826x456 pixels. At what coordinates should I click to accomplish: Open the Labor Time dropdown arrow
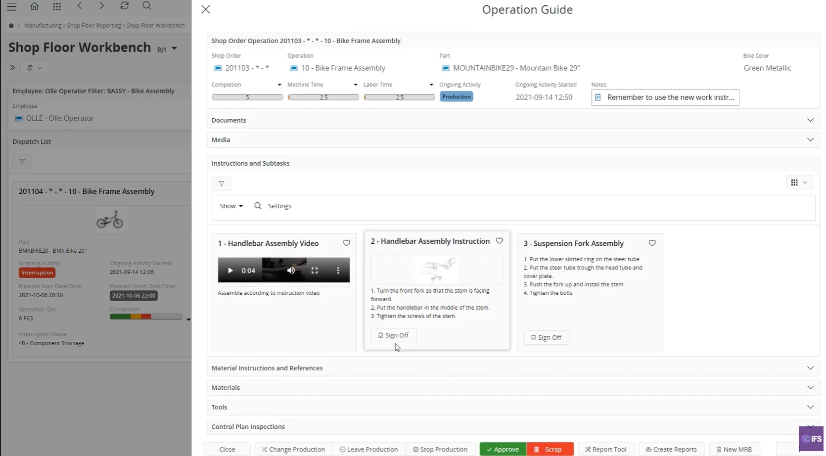tap(431, 85)
